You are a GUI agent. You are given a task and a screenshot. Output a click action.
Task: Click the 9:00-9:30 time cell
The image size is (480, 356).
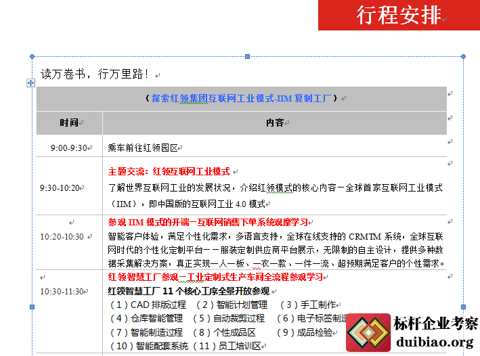pos(69,147)
